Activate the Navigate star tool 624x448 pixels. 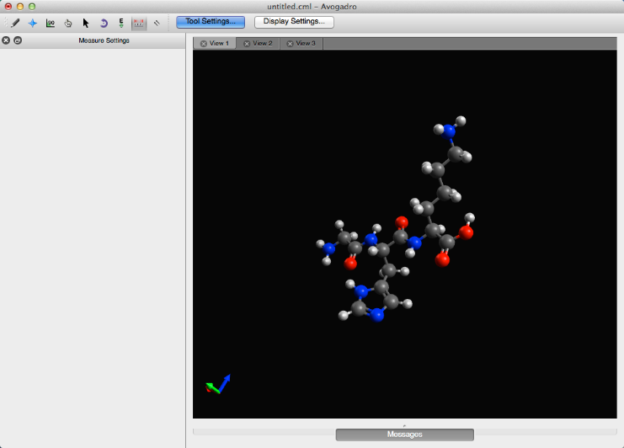point(33,23)
